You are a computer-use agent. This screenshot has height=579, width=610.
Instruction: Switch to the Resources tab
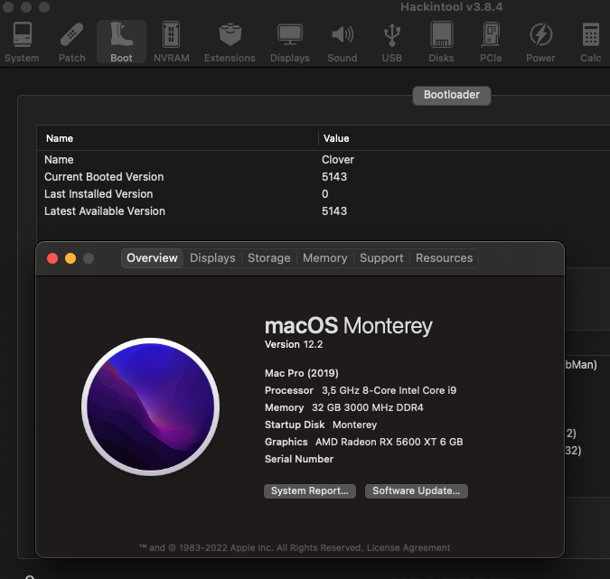(x=444, y=258)
